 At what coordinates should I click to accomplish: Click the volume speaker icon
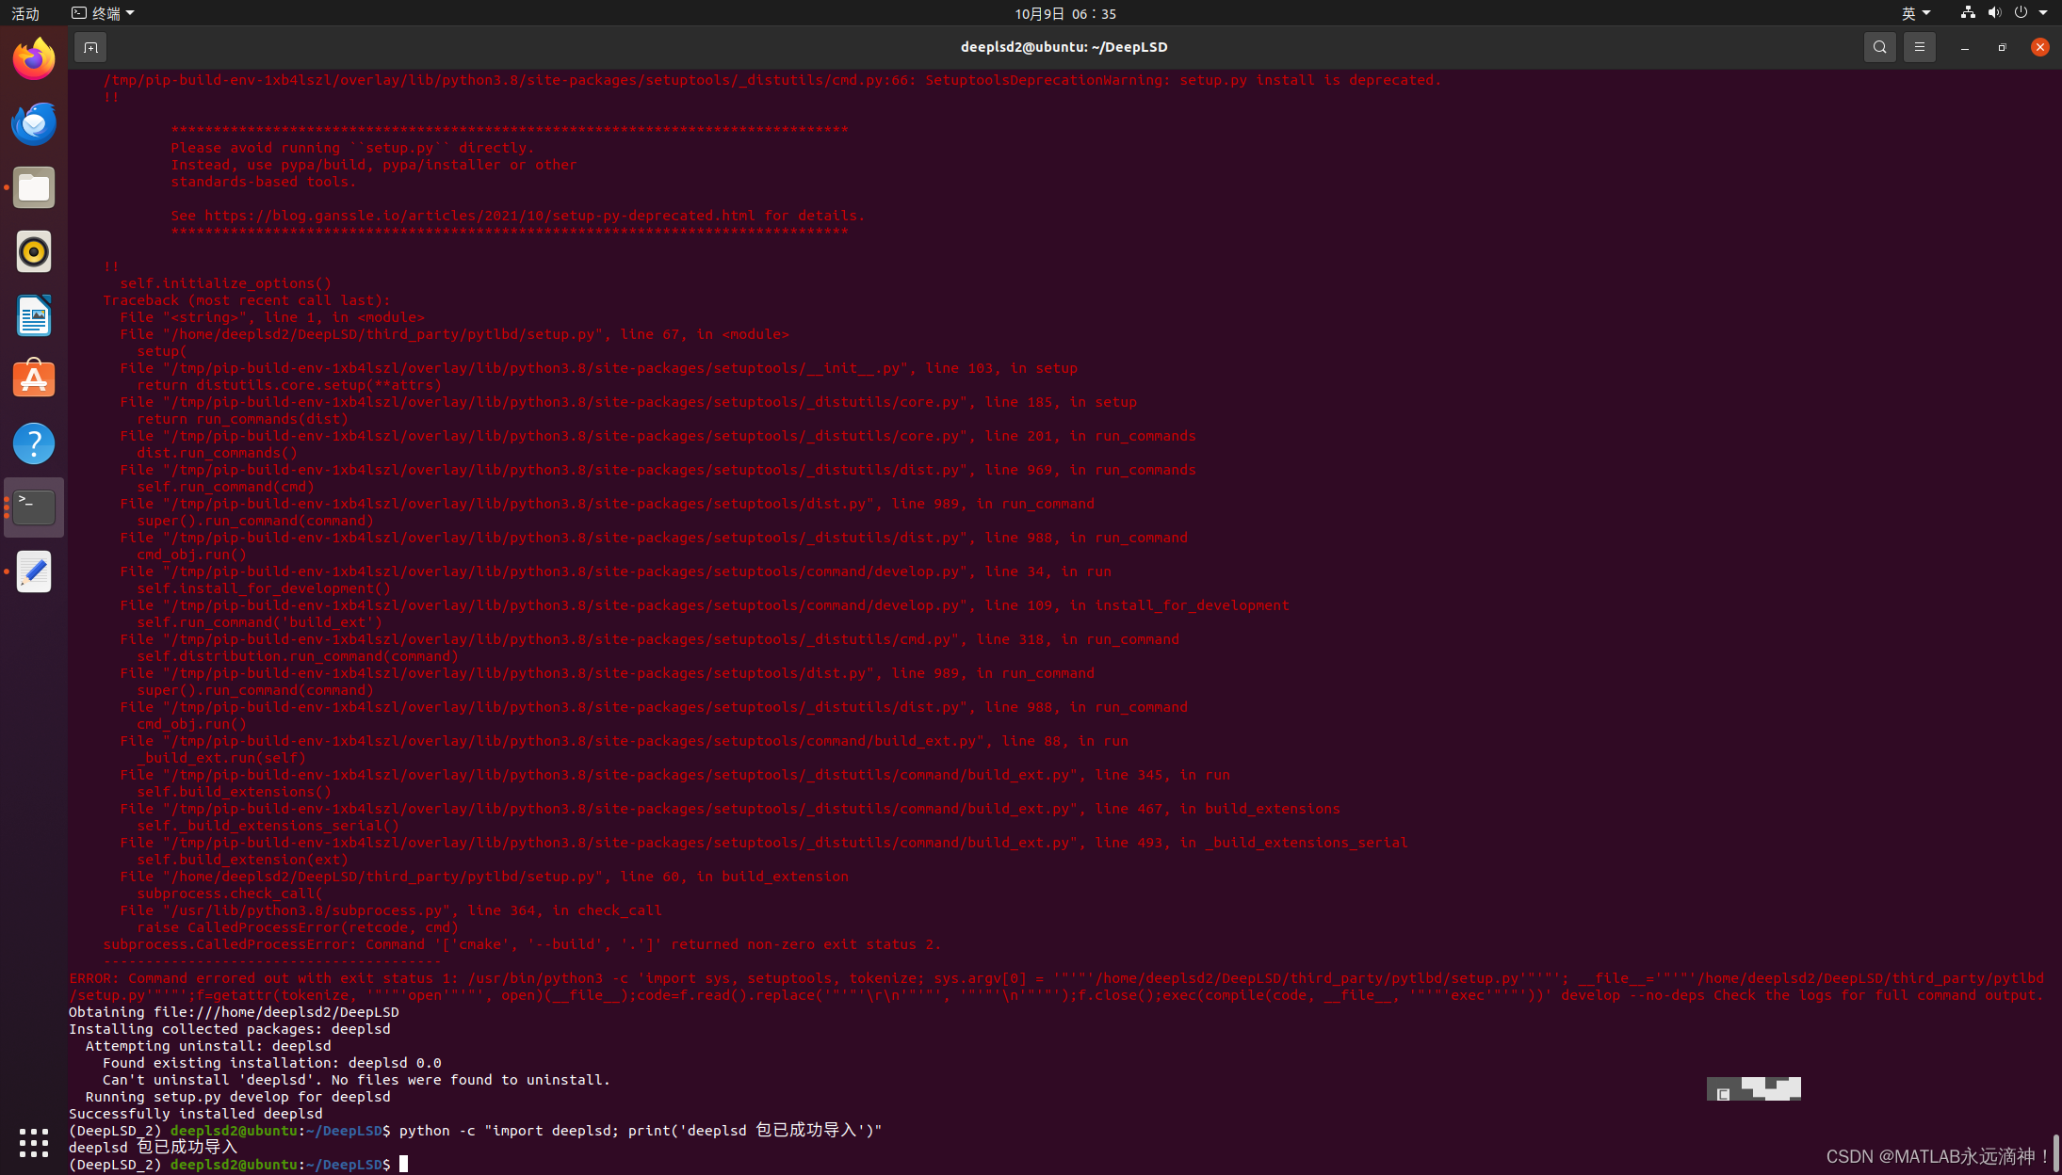pos(1994,12)
